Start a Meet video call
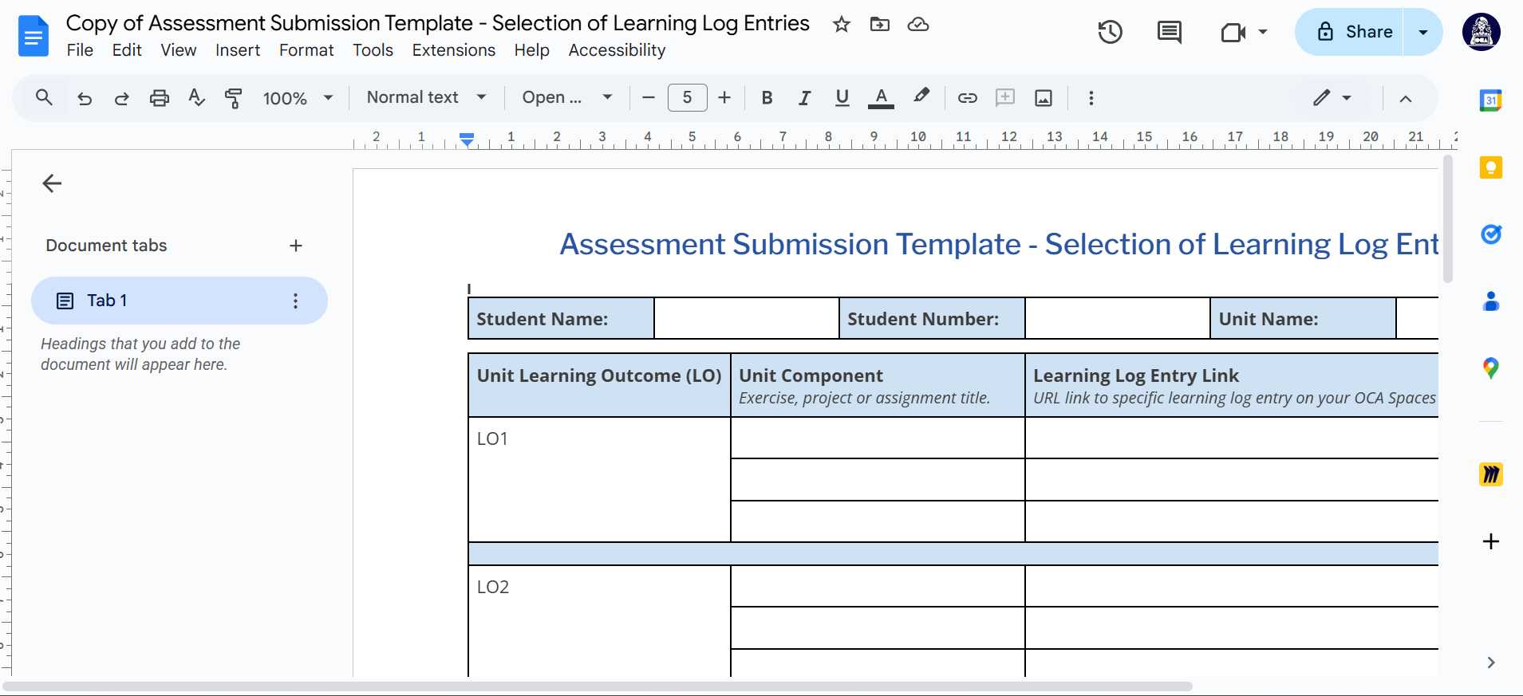Image resolution: width=1523 pixels, height=696 pixels. pos(1233,32)
